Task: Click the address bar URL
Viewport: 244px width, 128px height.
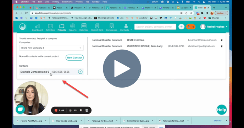Action: pyautogui.click(x=53, y=13)
